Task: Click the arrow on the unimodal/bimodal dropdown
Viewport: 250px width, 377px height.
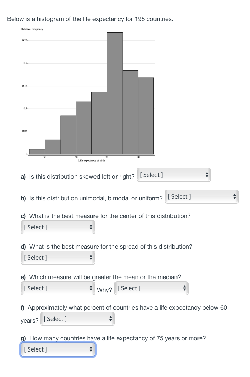Action: click(235, 196)
